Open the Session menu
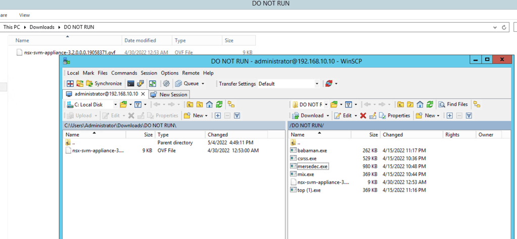 click(x=149, y=73)
